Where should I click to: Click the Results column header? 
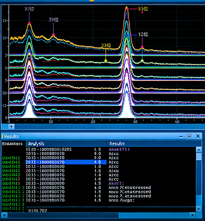[x=117, y=144]
